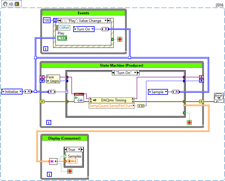Screen dimensions: 225x181
Task: Click the SampQuant.SampPerChan property
Action: click(112, 106)
